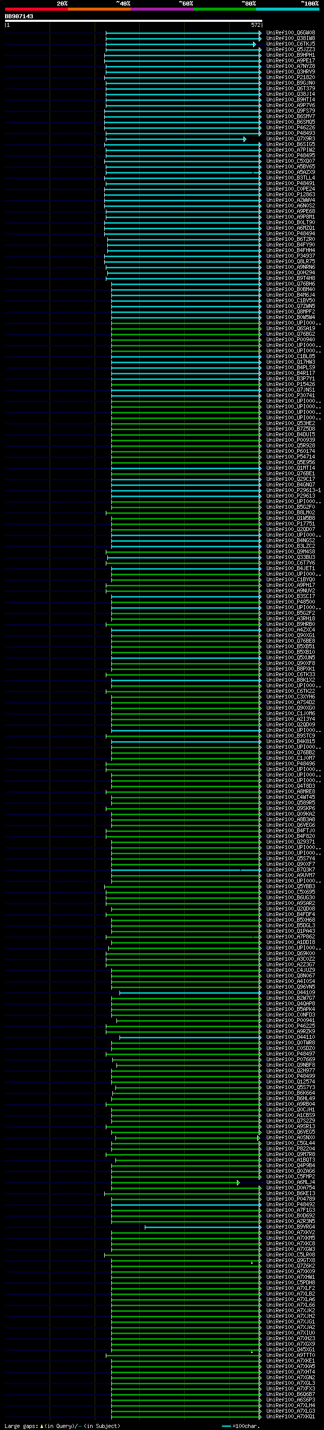Select the UniRef100_A9TTT0 hit
The image size is (324, 1430).
click(290, 1355)
